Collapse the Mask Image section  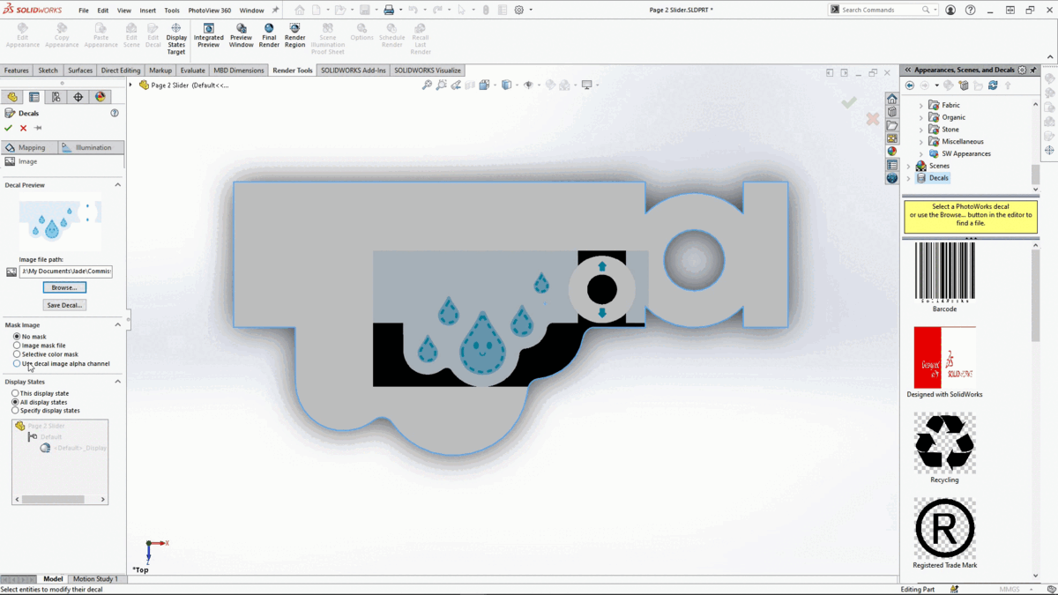[116, 324]
